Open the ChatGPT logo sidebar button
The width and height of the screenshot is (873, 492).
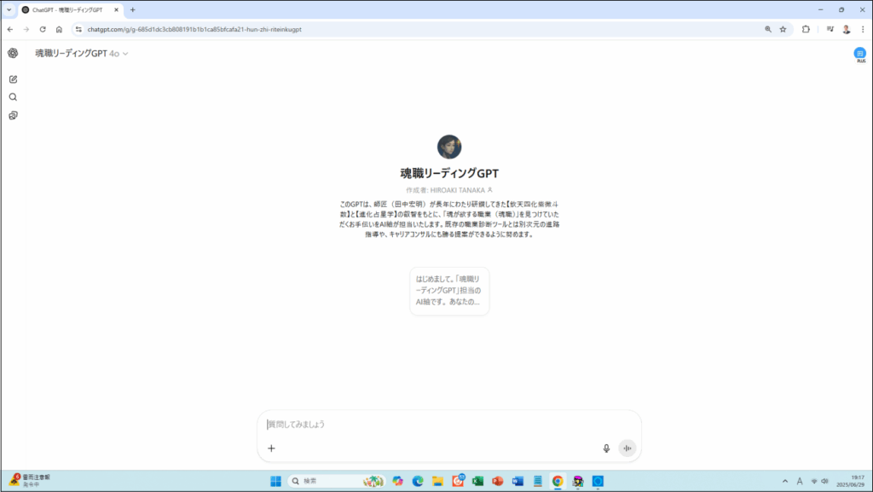point(13,53)
